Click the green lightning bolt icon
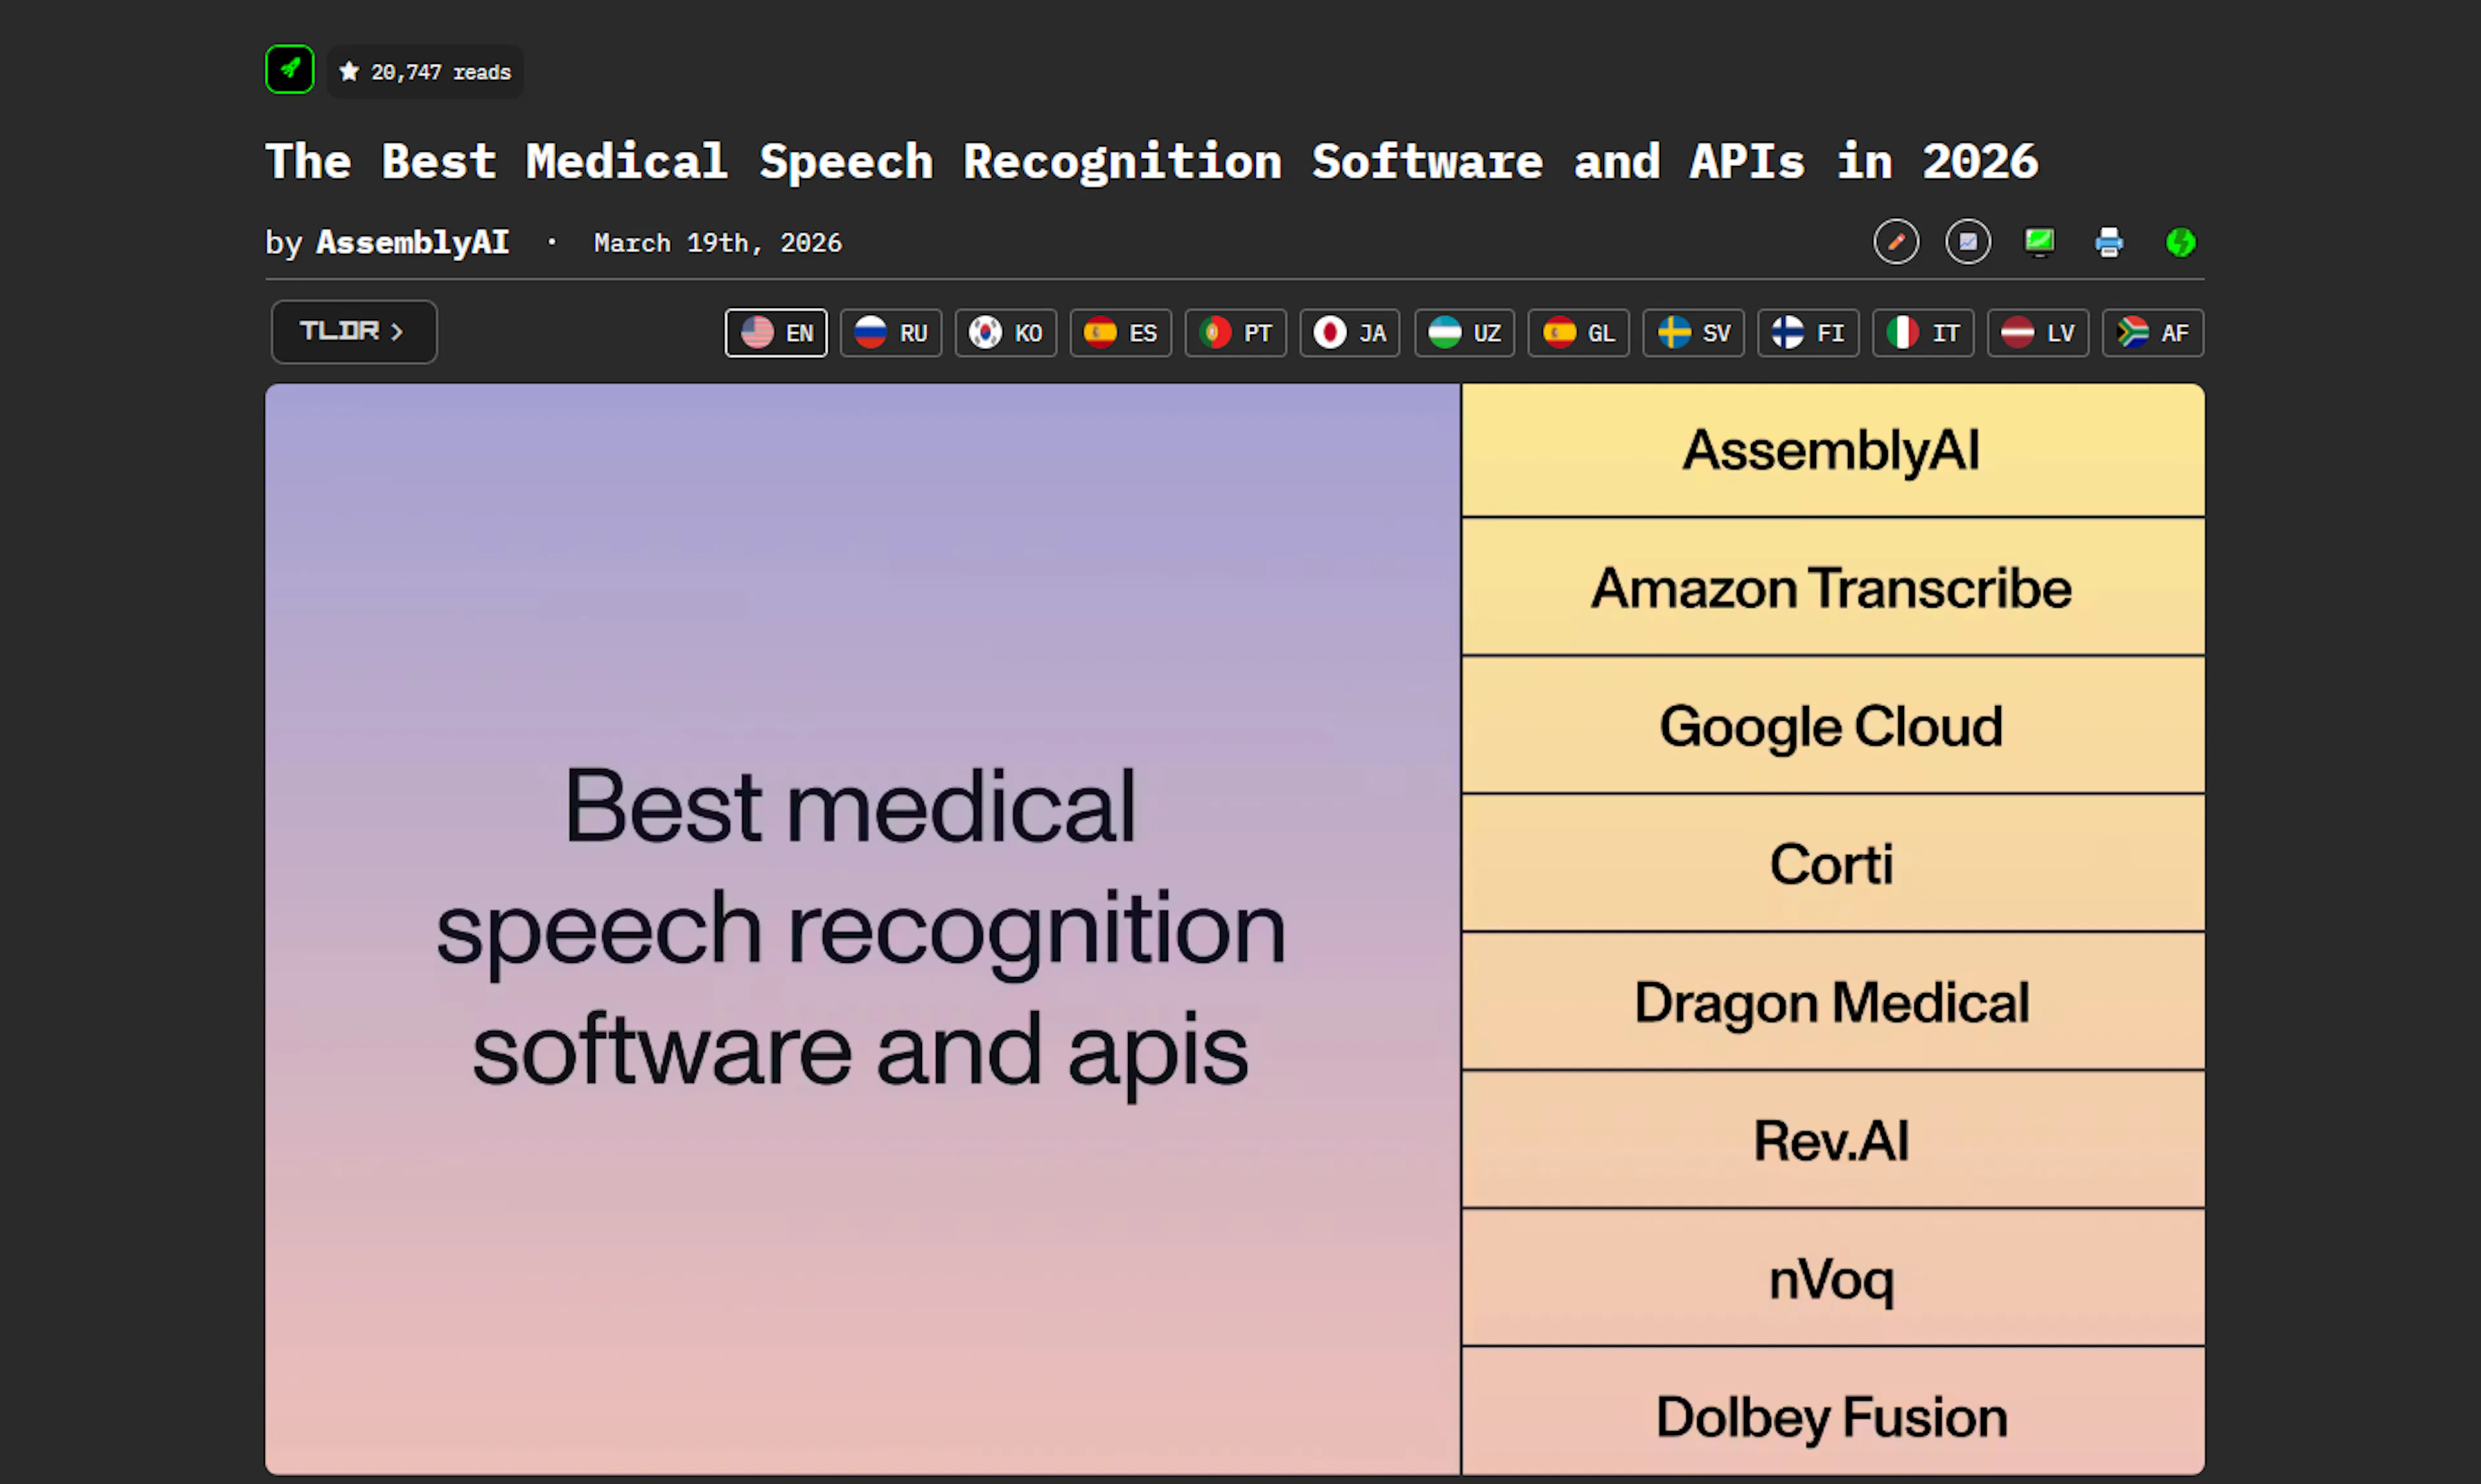This screenshot has width=2481, height=1484. click(2181, 242)
